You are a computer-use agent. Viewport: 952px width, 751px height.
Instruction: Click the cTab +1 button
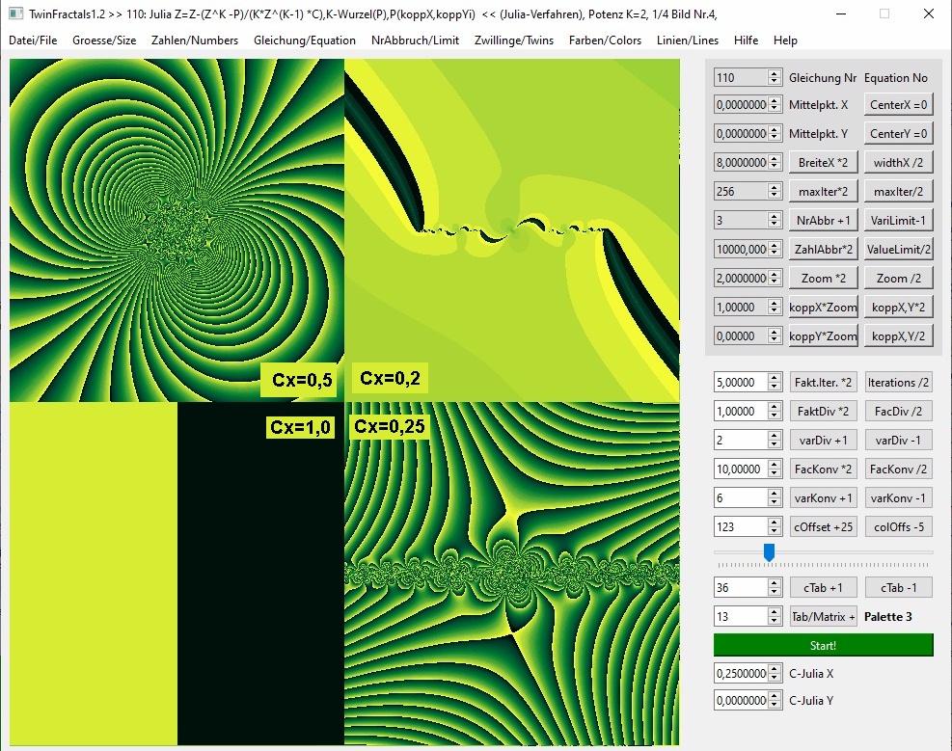[x=824, y=588]
